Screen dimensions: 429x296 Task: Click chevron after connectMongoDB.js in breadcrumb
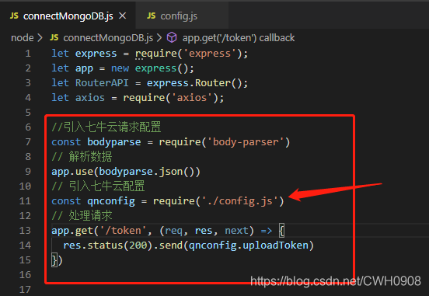(x=159, y=38)
